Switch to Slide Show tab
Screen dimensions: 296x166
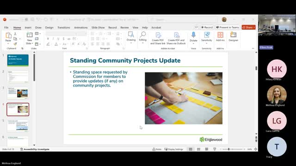[x=98, y=28]
